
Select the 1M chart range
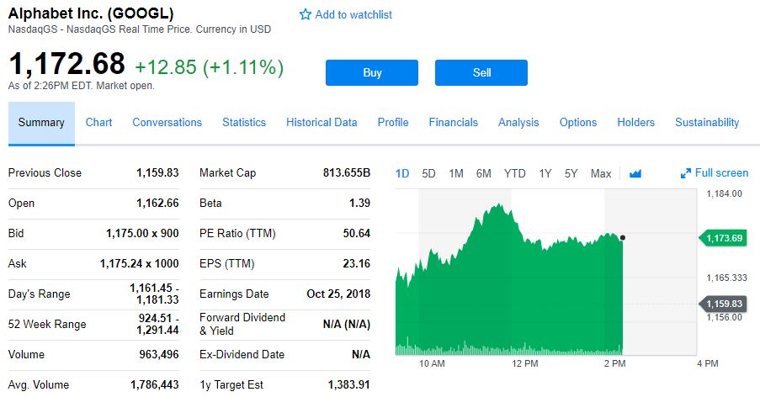456,173
